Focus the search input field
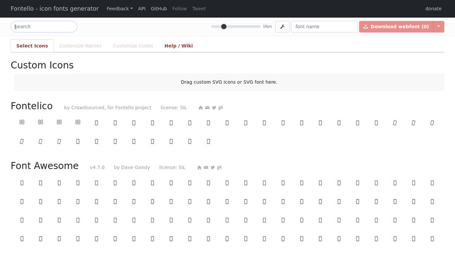The width and height of the screenshot is (455, 255). [x=44, y=26]
